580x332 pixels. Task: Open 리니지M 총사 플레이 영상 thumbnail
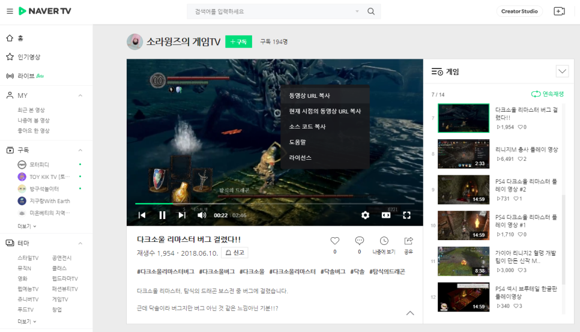(x=464, y=154)
